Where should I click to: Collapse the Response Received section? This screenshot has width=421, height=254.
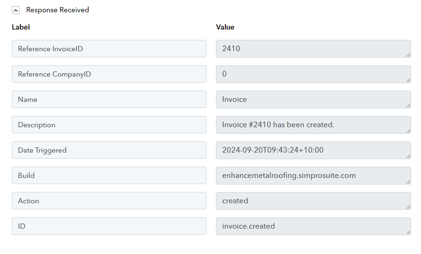tap(16, 10)
